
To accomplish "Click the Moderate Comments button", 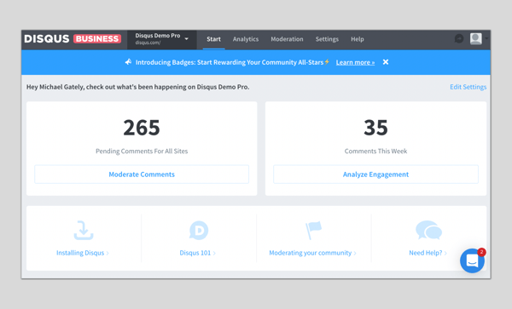I will (x=142, y=175).
